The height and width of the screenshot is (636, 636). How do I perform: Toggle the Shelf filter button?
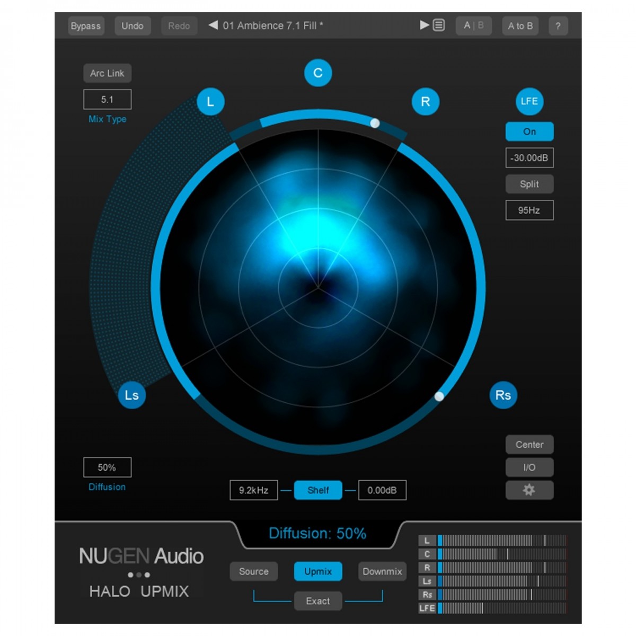click(x=318, y=490)
